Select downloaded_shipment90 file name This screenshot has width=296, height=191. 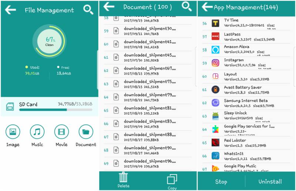tap(150, 148)
